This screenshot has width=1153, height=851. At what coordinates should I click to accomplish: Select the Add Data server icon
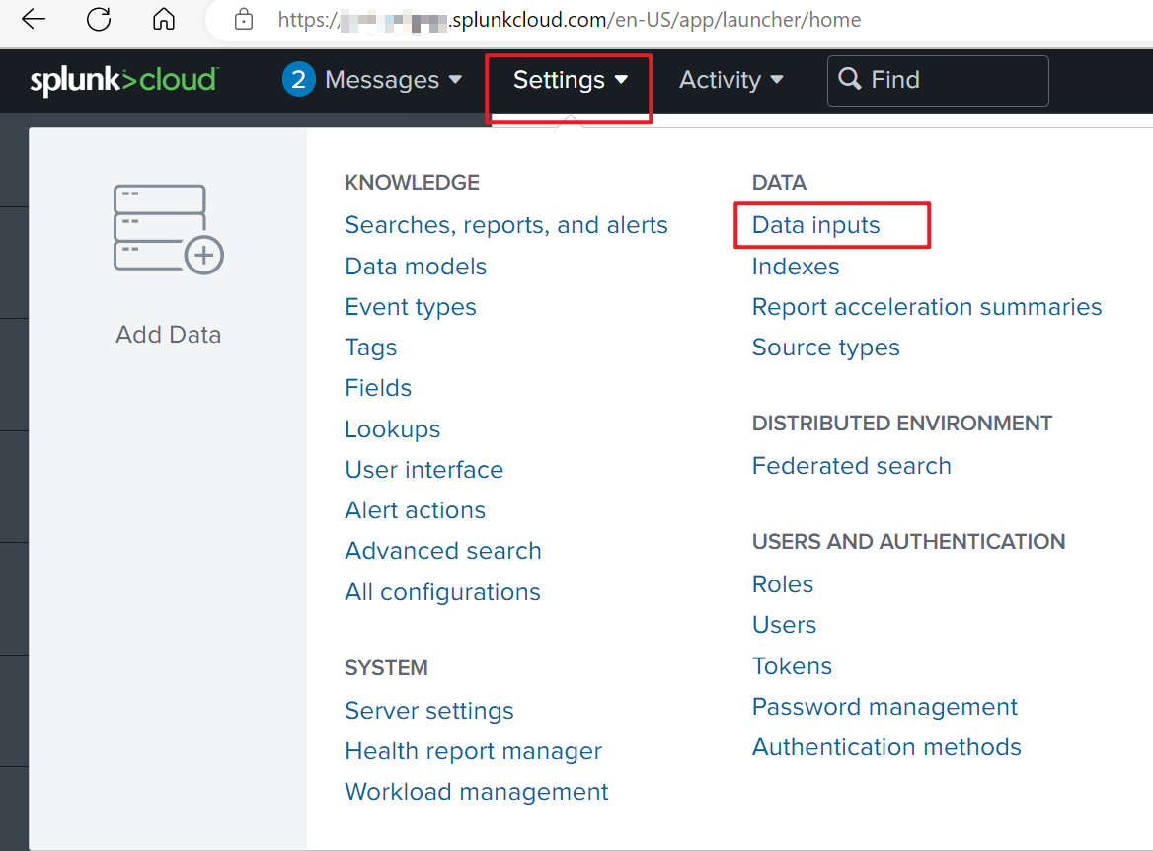(x=168, y=229)
